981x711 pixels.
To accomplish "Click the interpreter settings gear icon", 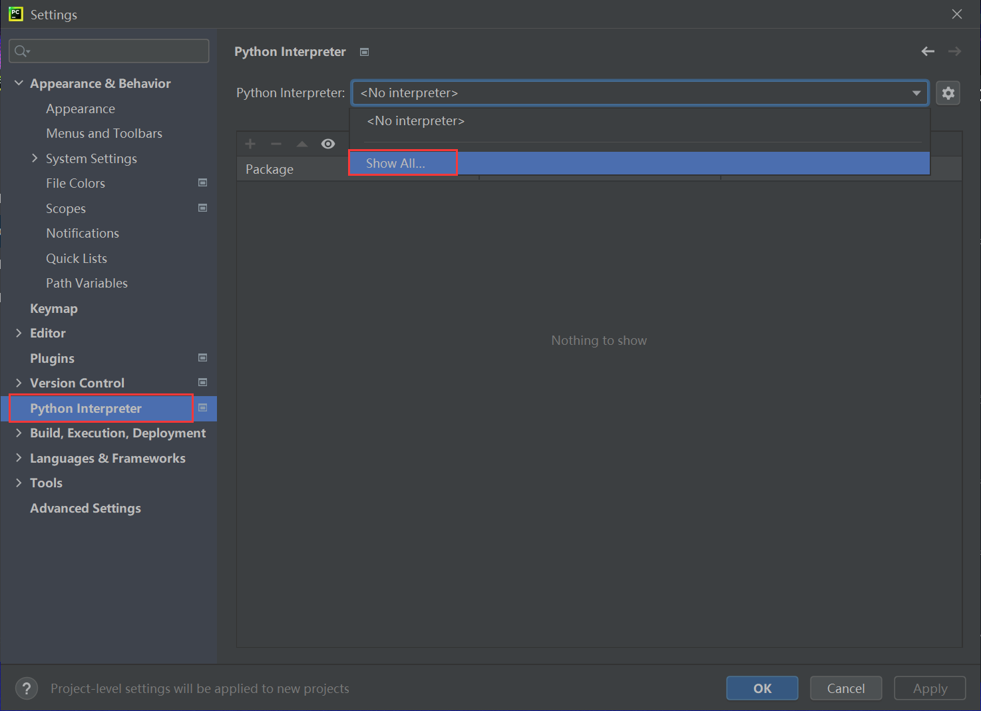I will [948, 93].
